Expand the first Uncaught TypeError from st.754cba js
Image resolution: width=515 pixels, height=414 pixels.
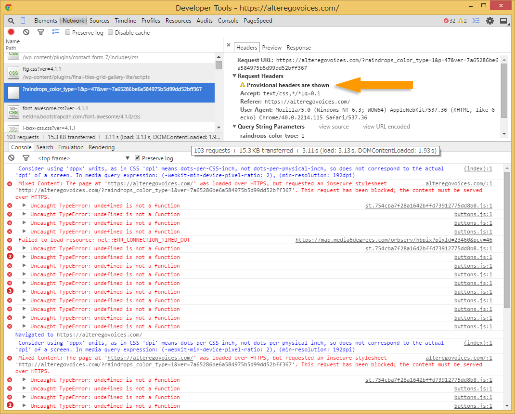pyautogui.click(x=24, y=206)
